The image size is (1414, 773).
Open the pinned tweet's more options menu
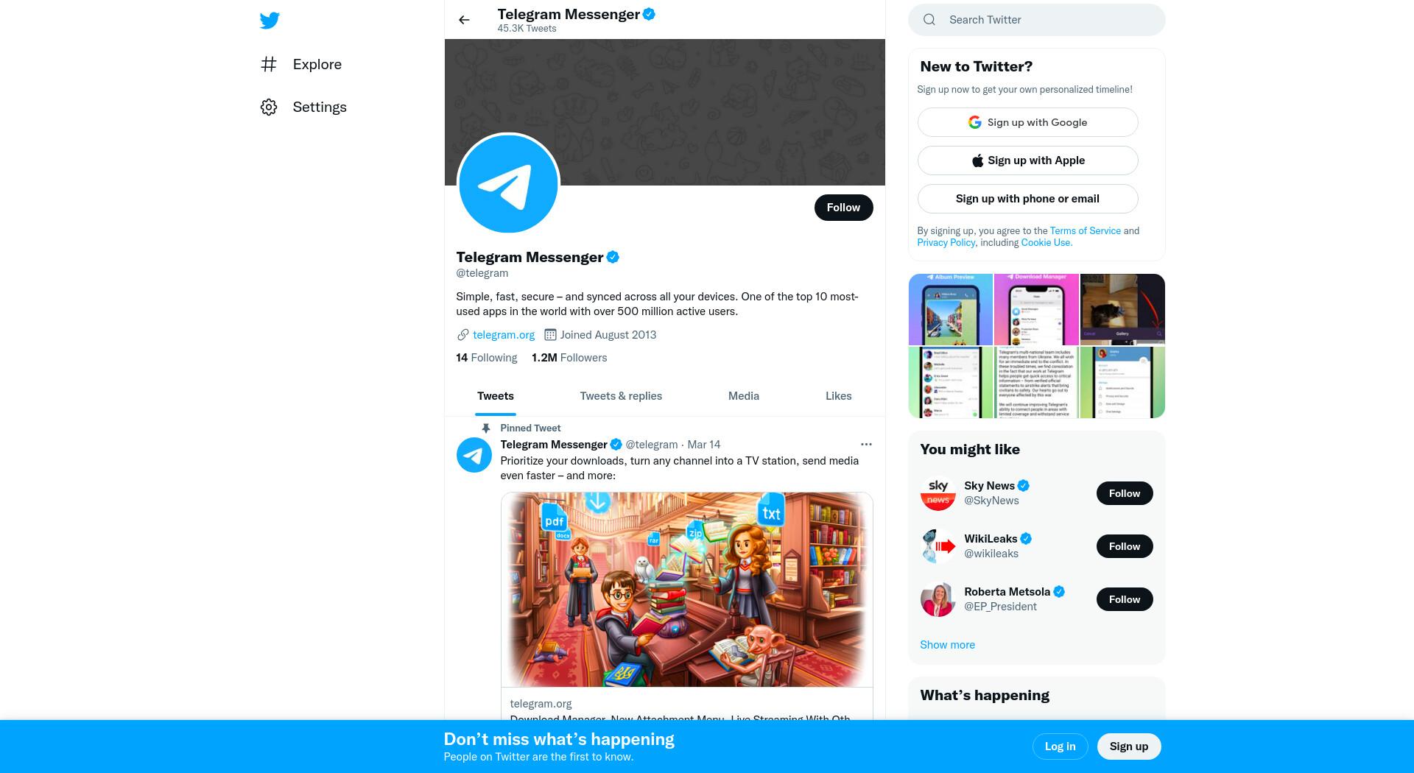coord(866,445)
